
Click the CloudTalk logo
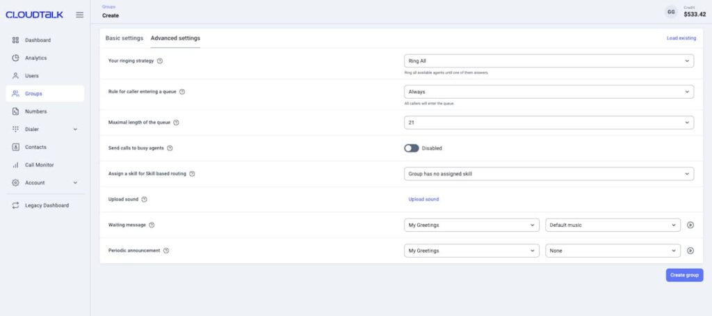(35, 15)
